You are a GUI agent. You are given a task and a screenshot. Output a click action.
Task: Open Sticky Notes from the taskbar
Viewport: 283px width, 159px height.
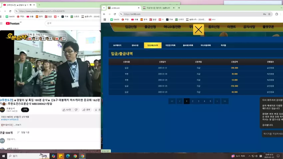click(x=61, y=156)
